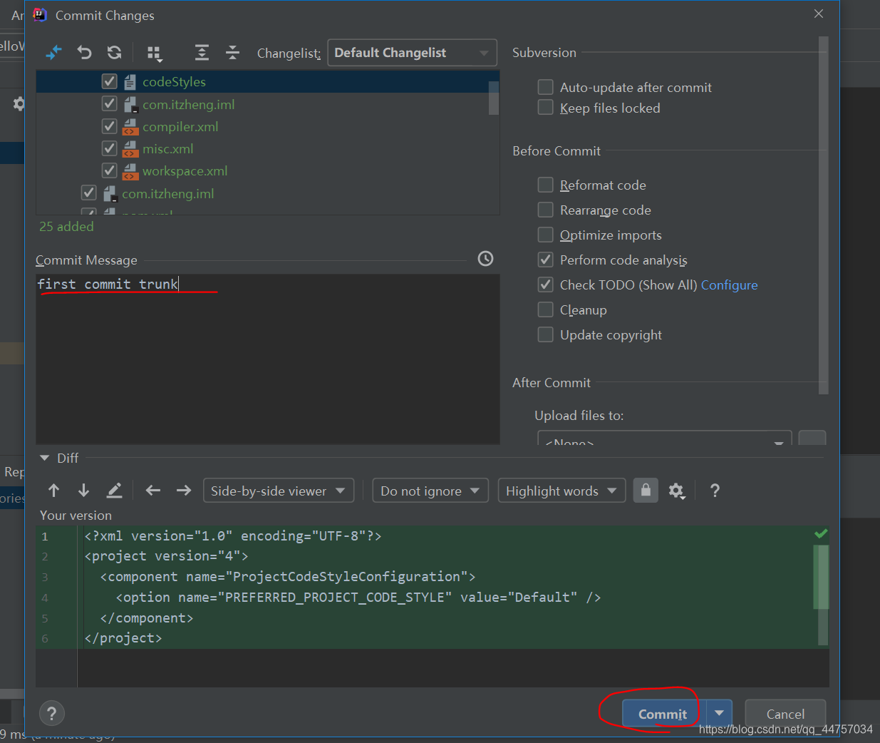This screenshot has width=880, height=743.
Task: Click the Rollback (undo arrow) toolbar icon
Action: coord(84,53)
